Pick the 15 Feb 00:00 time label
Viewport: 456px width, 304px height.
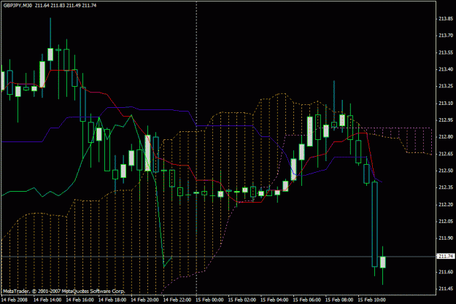pyautogui.click(x=209, y=300)
